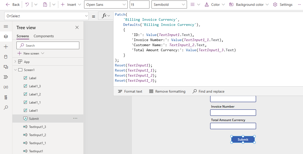Open the Power Automate flows panel
The height and width of the screenshot is (154, 303).
[x=6, y=77]
